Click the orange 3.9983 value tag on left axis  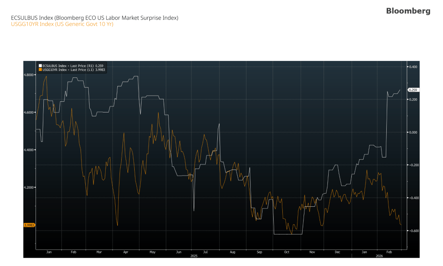click(x=29, y=225)
